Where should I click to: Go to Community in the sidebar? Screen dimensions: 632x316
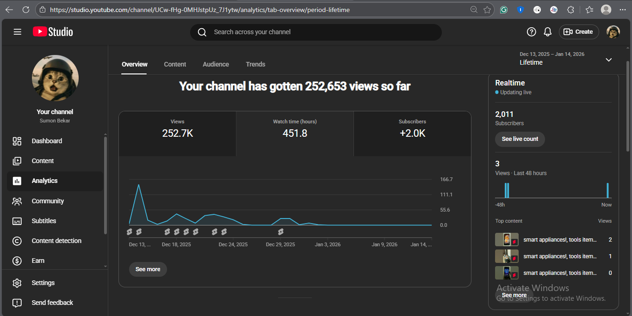tap(48, 201)
